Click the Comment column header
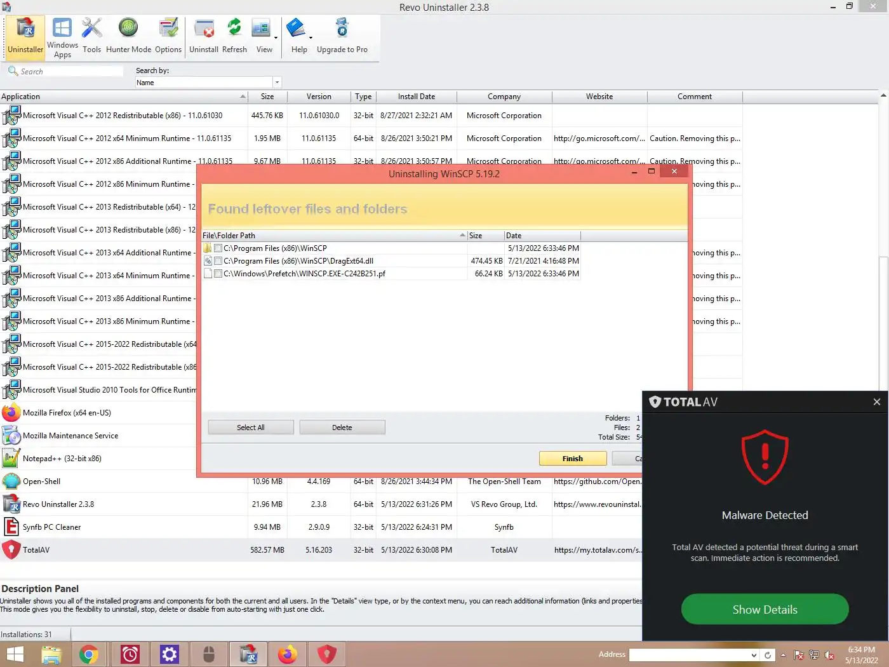This screenshot has height=667, width=889. (695, 97)
